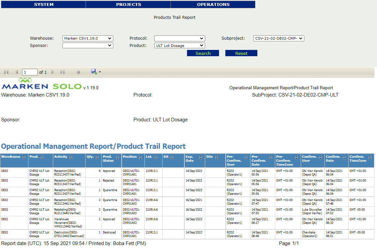Select Warehouse Movement(DE02-WM0113442/Verified) activity cell
Viewport: 377px width, 248px height.
click(69, 223)
